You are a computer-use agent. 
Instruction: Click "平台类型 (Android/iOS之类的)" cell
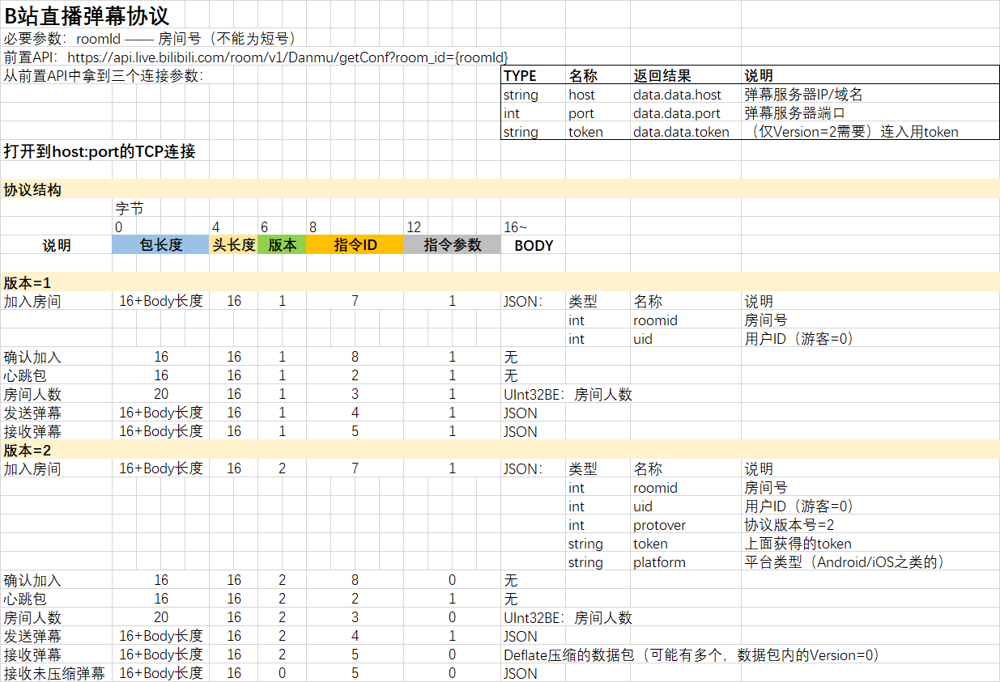pyautogui.click(x=845, y=561)
